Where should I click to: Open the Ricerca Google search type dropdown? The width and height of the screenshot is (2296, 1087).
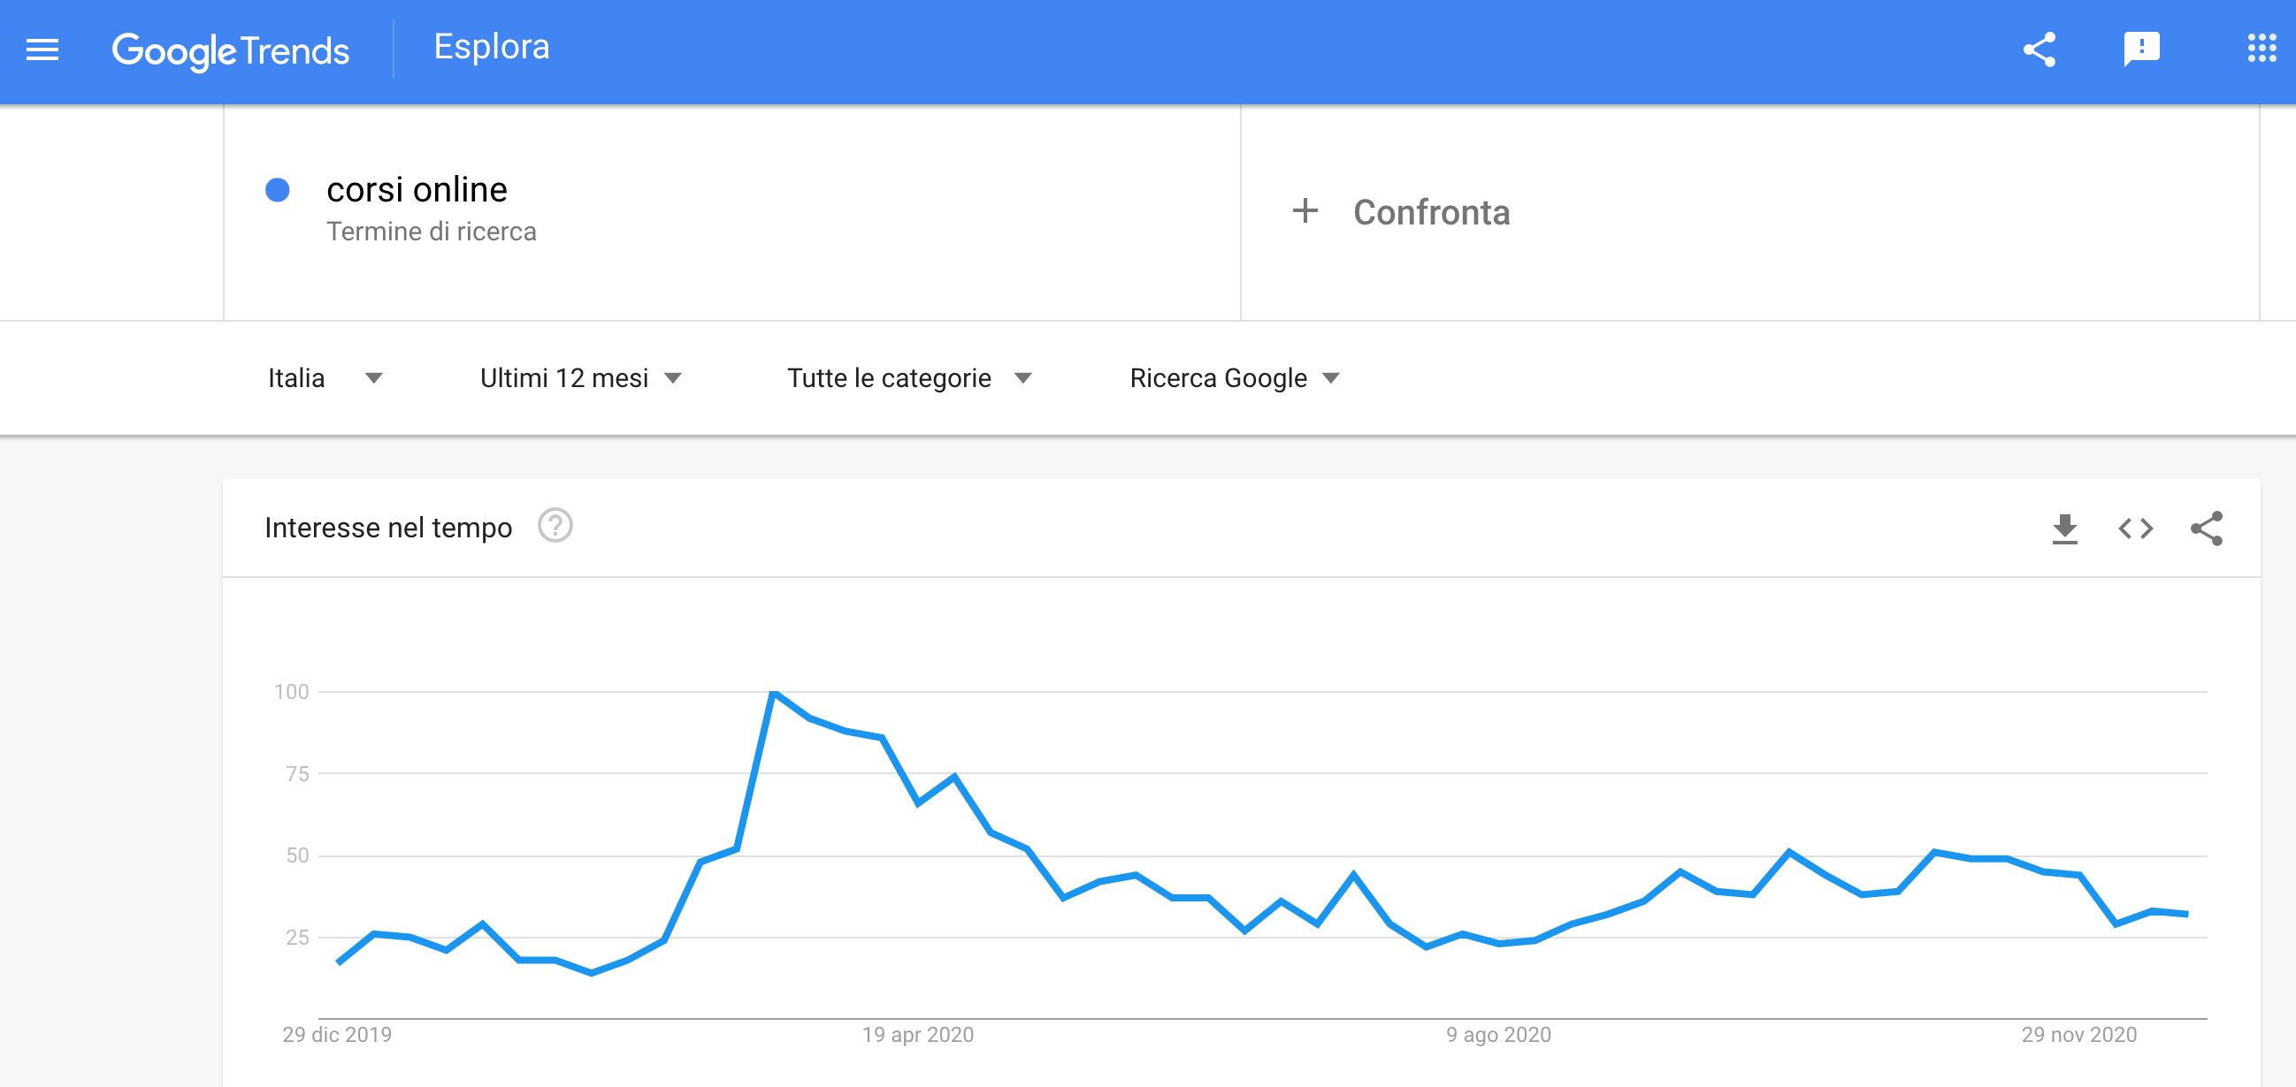1235,378
